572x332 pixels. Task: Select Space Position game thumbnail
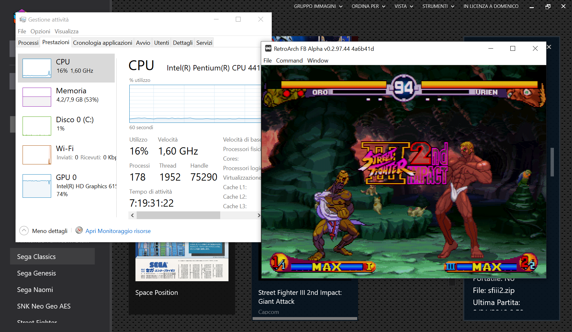click(182, 262)
